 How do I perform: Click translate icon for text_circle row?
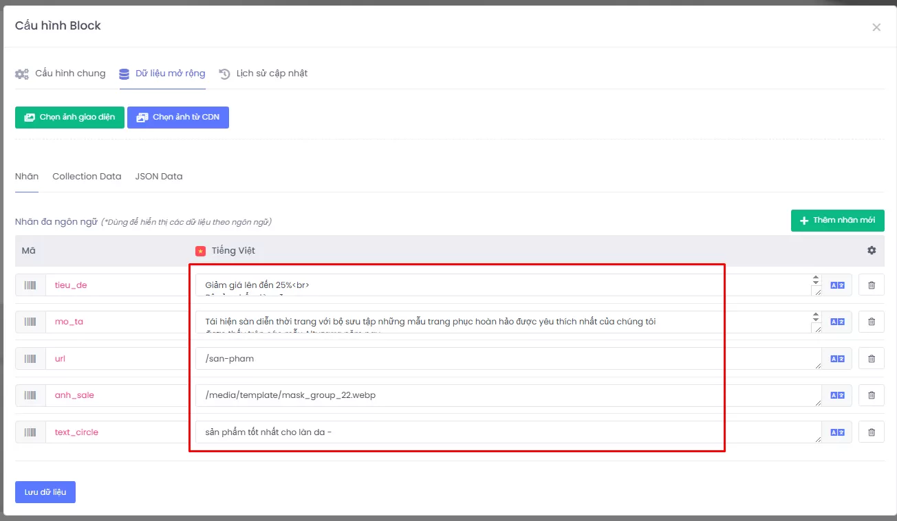[x=837, y=432]
